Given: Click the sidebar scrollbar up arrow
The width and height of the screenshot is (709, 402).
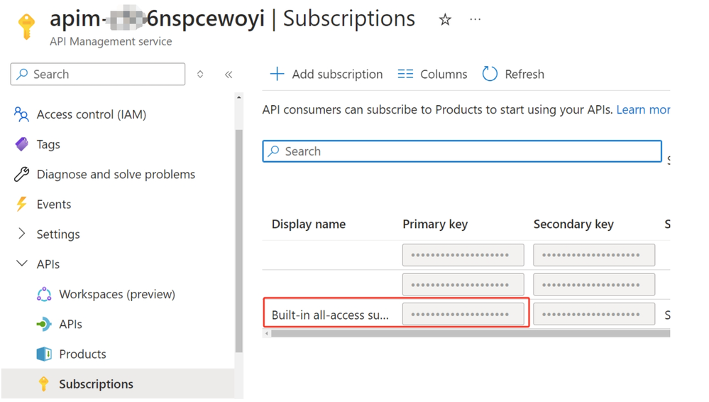Looking at the screenshot, I should (x=238, y=97).
